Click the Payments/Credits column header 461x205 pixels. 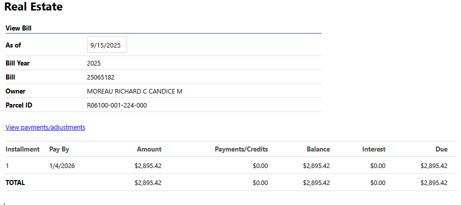pyautogui.click(x=241, y=149)
